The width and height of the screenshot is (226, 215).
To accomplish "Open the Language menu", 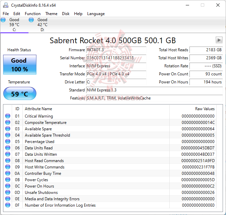I will [96, 14].
